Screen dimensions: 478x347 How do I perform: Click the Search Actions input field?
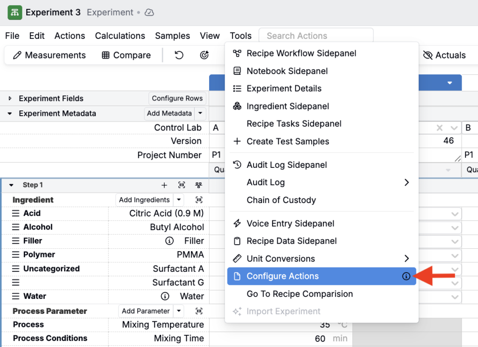pyautogui.click(x=316, y=36)
